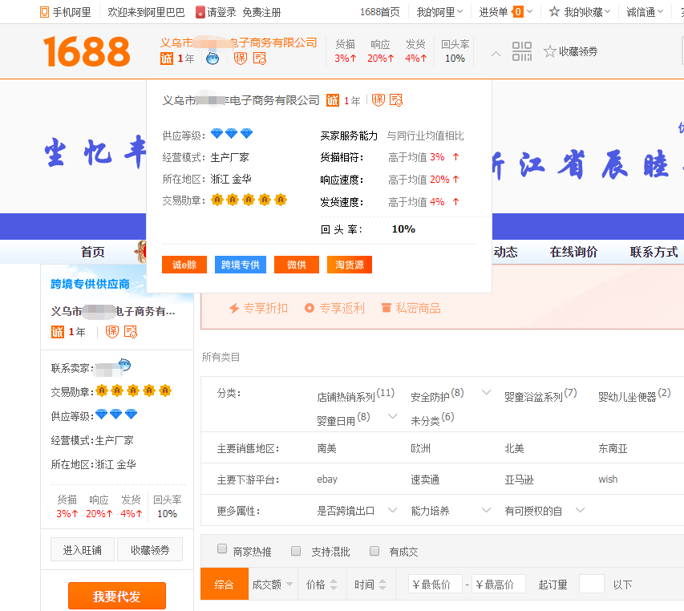Viewport: 684px width, 611px height.
Task: Click the ￥最高价 input field
Action: [499, 584]
